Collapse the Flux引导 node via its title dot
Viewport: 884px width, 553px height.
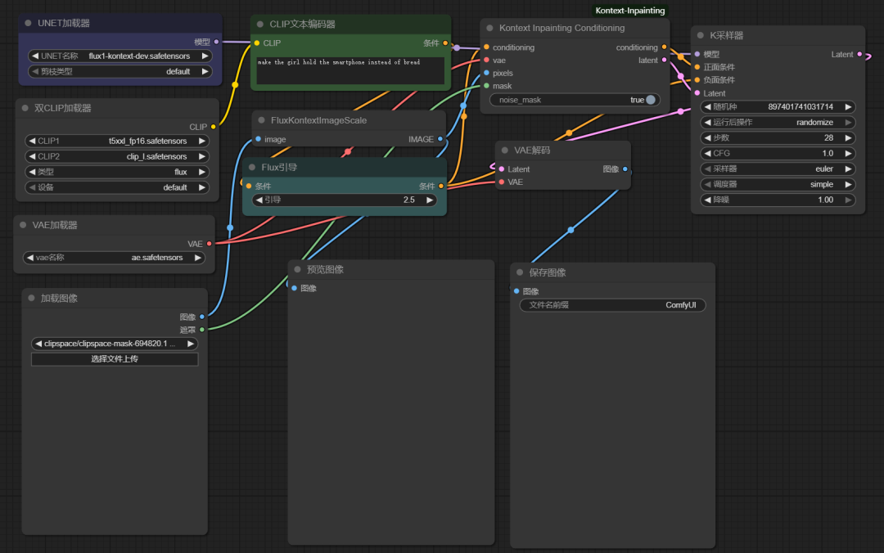point(252,167)
